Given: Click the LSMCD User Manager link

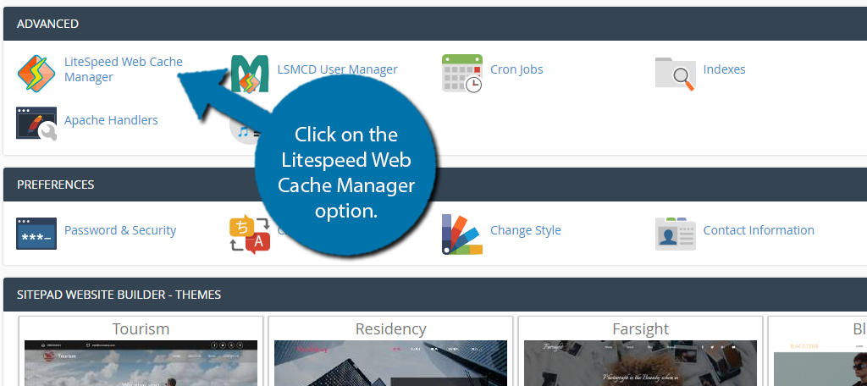Looking at the screenshot, I should (x=337, y=69).
